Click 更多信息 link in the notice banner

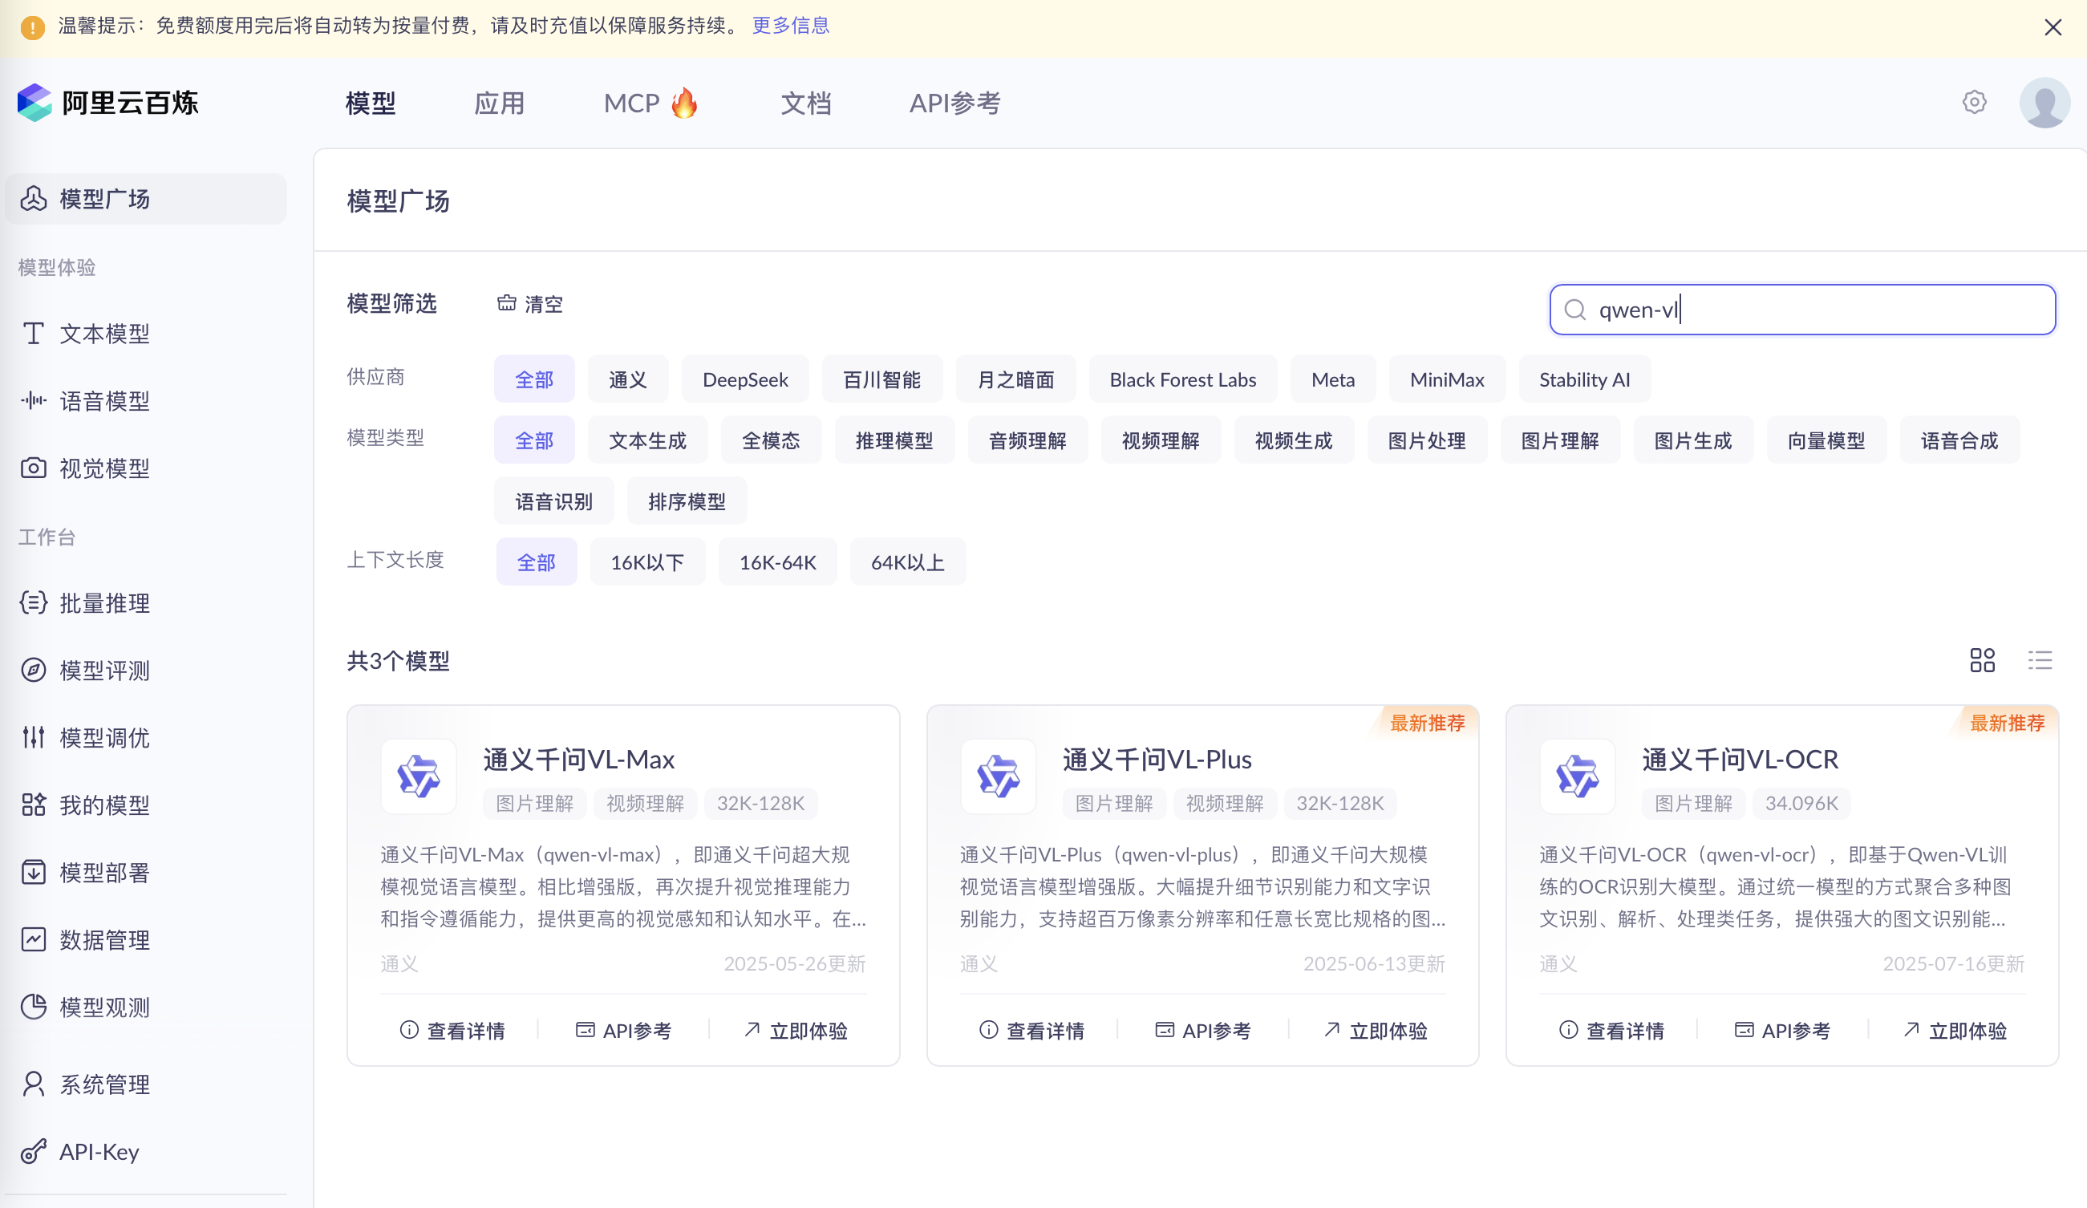coord(790,26)
